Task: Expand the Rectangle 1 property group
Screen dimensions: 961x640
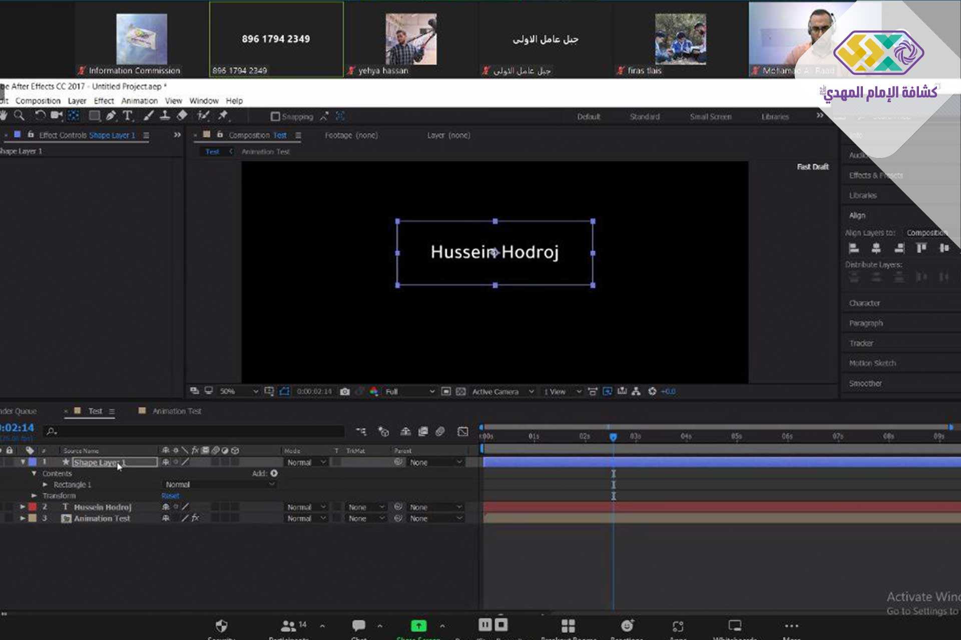Action: (45, 484)
